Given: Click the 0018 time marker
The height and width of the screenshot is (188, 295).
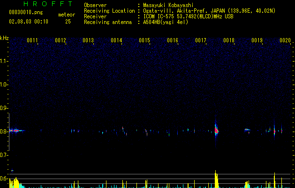Looking at the screenshot, I should 229,40.
